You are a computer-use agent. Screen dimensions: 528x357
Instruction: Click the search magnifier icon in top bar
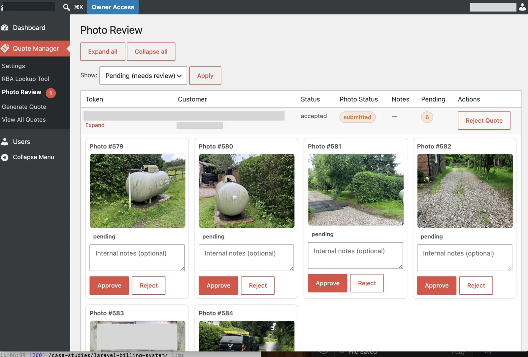(x=66, y=7)
